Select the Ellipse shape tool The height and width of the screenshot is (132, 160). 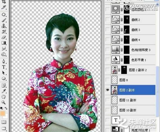[4, 78]
